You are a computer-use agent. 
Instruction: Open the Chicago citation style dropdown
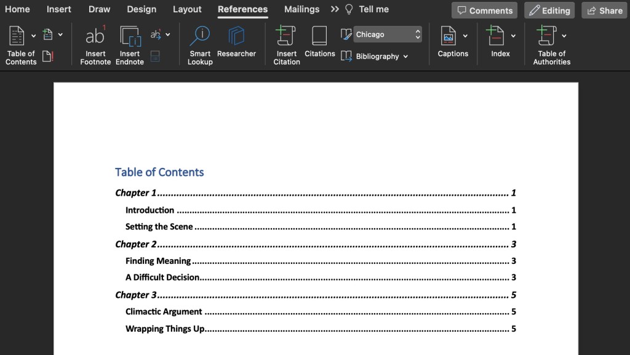[388, 34]
